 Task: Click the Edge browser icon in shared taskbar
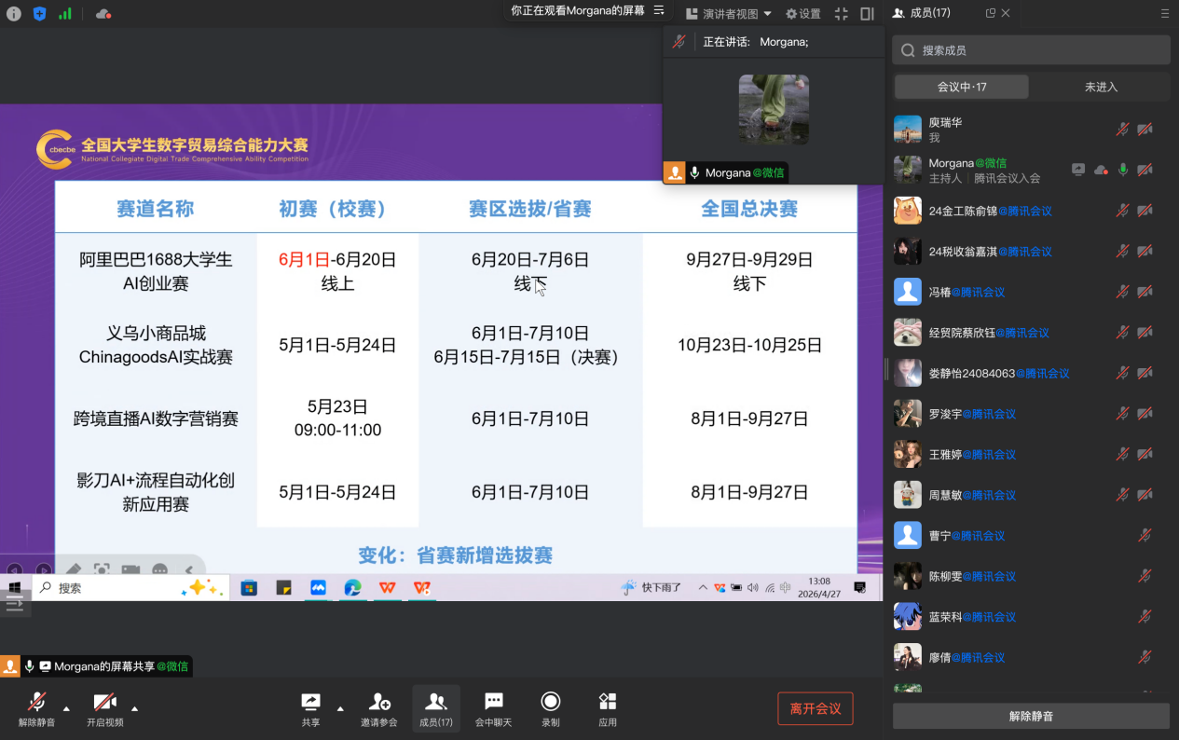tap(352, 588)
